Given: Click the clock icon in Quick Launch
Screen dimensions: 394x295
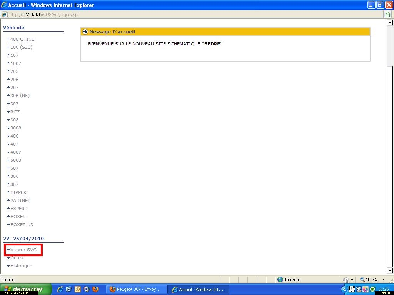Looking at the screenshot, I should point(78,289).
